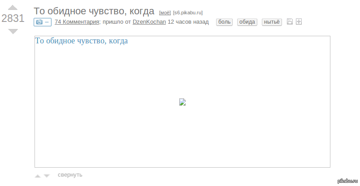Click the blue heading inside the image frame
Image resolution: width=360 pixels, height=186 pixels.
pyautogui.click(x=82, y=41)
